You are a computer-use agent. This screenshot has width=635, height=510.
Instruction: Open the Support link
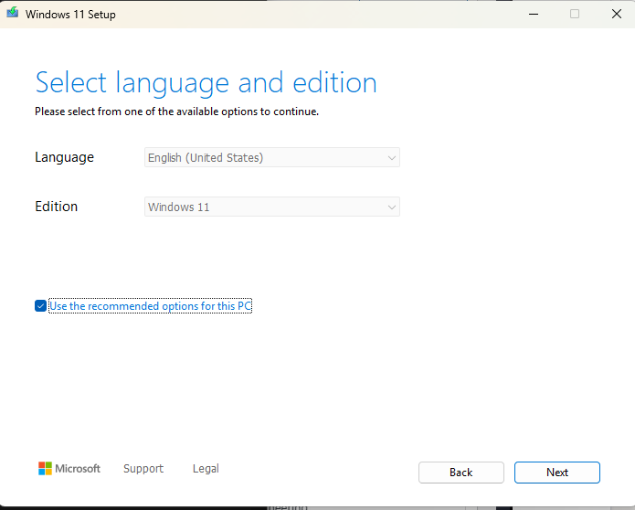(143, 469)
